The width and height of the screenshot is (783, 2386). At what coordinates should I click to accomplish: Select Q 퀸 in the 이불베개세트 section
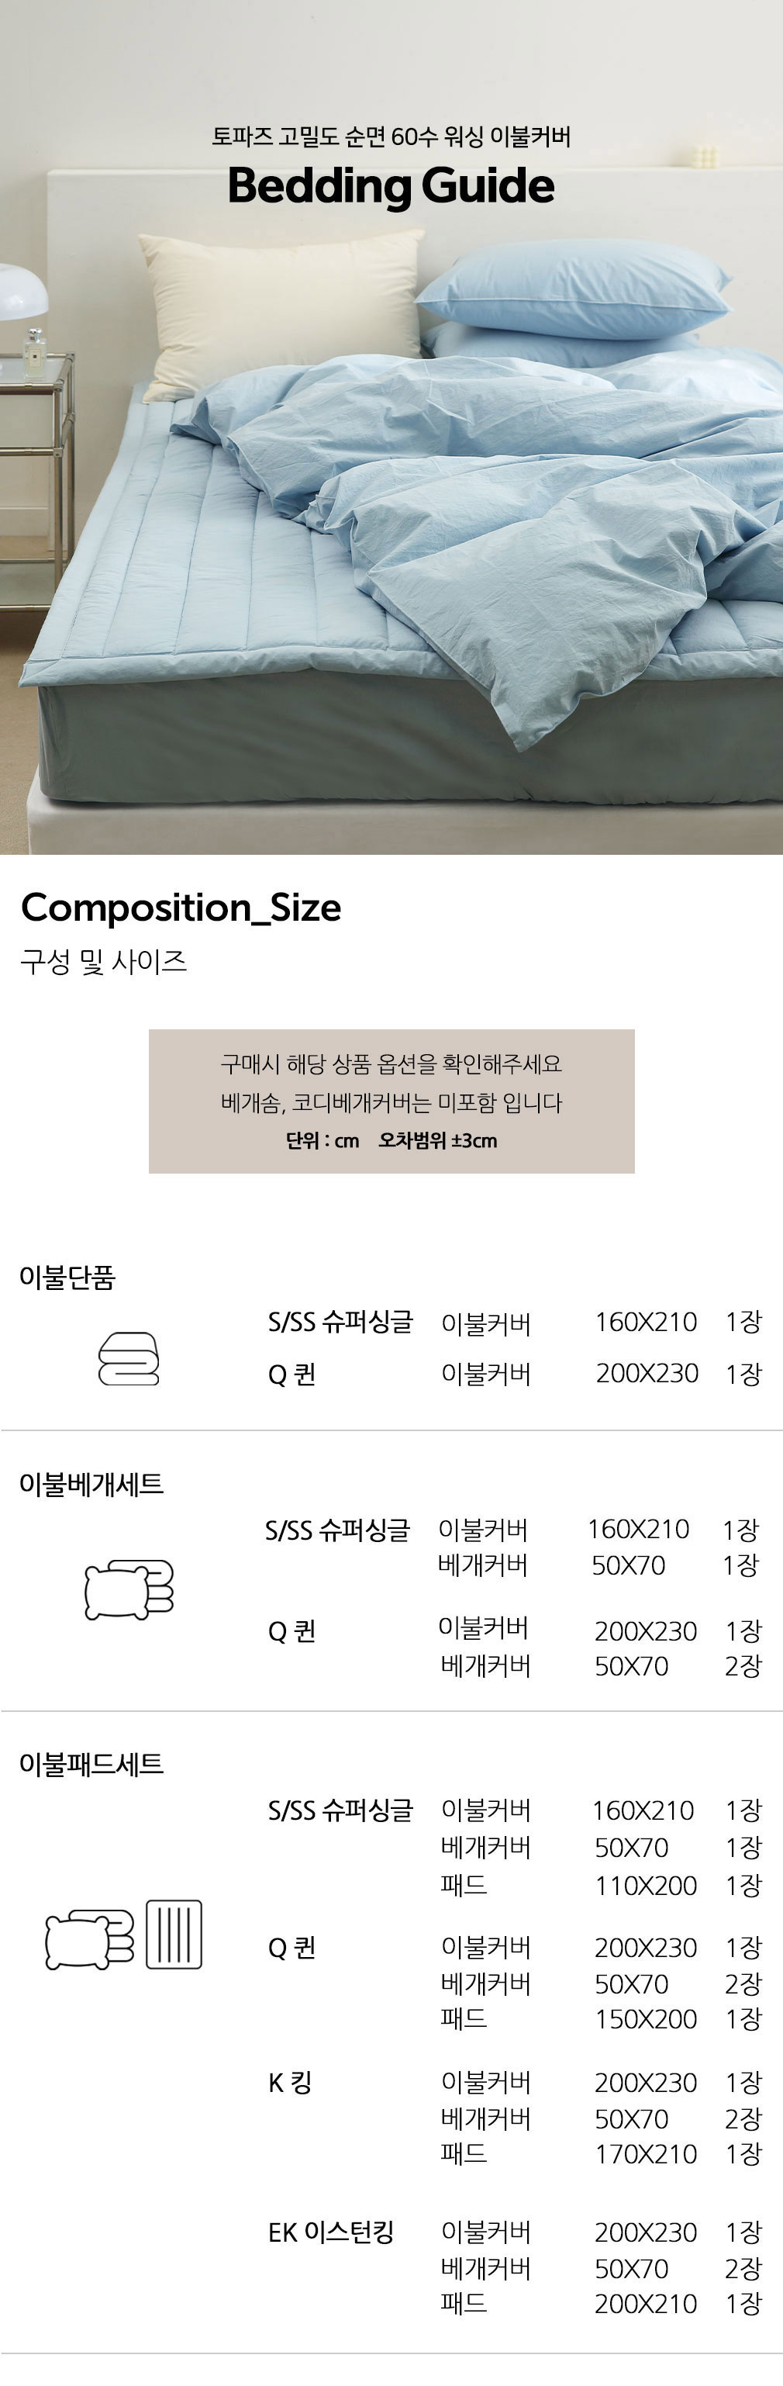tap(291, 1631)
